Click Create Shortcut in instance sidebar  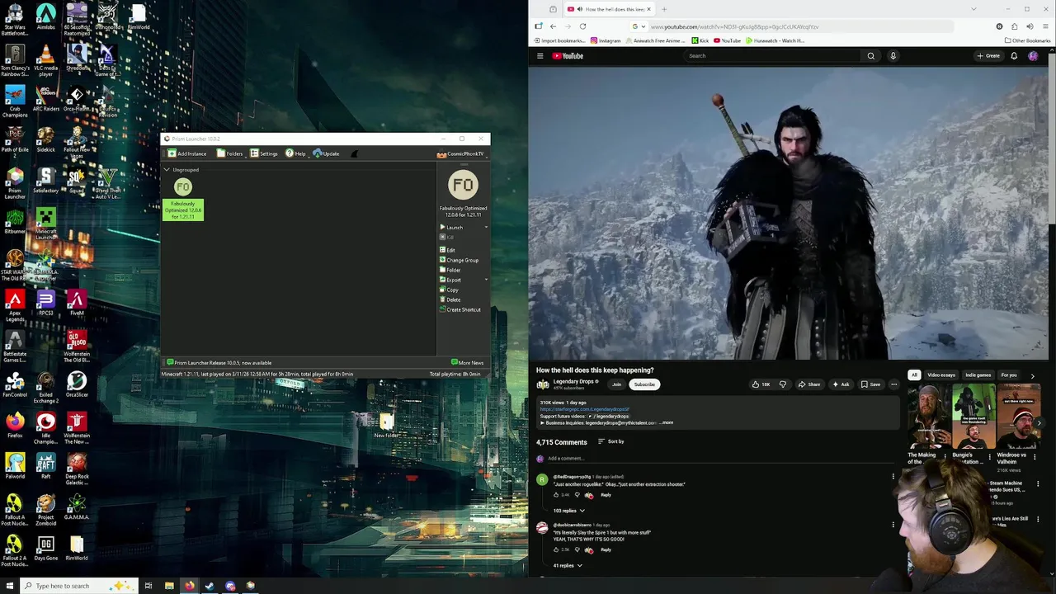460,309
